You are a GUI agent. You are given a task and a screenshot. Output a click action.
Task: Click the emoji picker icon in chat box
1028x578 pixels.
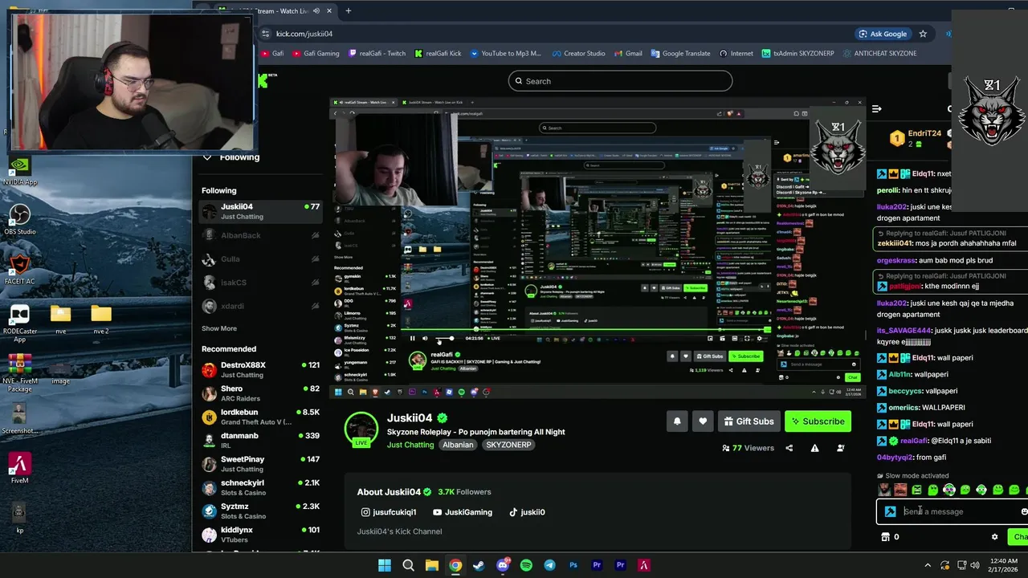(x=1024, y=511)
